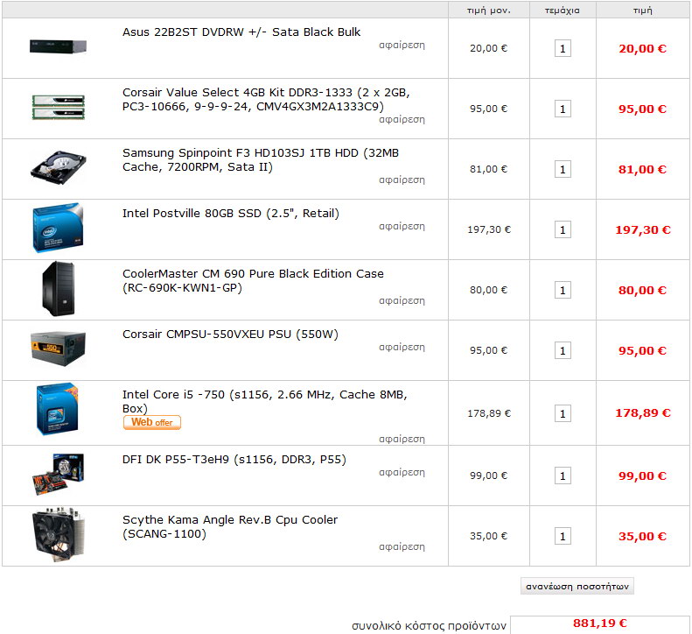
Task: Open the Intel Postville SSD box image
Action: 59,228
